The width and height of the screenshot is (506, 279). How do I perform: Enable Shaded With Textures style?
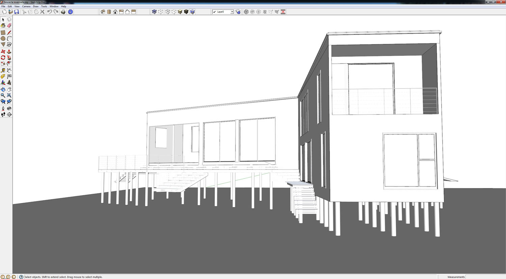[x=186, y=12]
